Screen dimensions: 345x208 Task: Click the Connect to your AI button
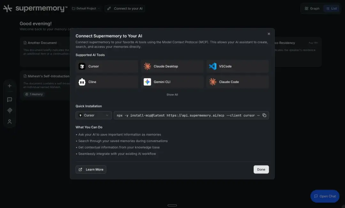tap(125, 8)
